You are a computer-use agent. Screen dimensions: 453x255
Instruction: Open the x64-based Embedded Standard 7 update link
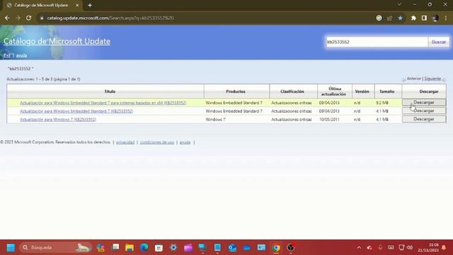coord(103,103)
